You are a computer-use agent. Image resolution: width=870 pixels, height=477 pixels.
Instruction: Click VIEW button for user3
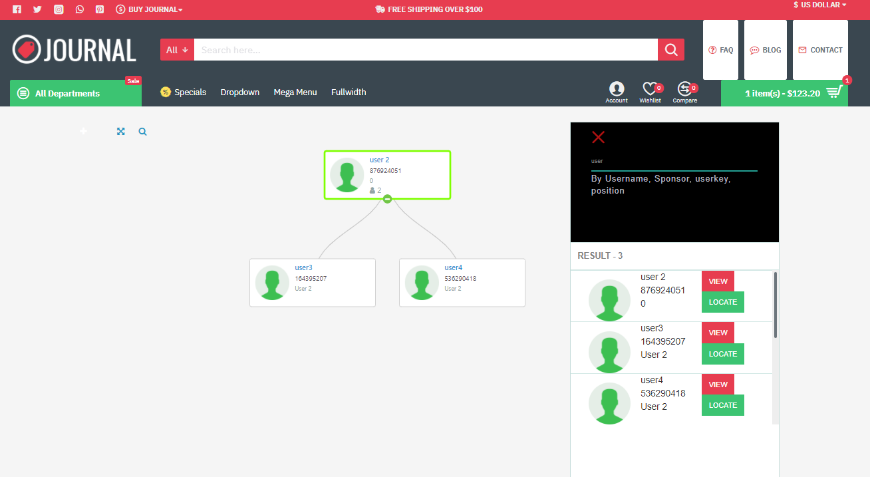718,333
